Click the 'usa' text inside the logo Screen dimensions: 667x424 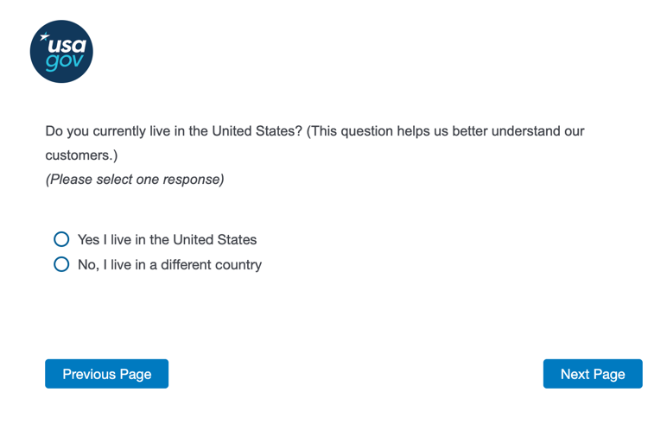point(66,45)
